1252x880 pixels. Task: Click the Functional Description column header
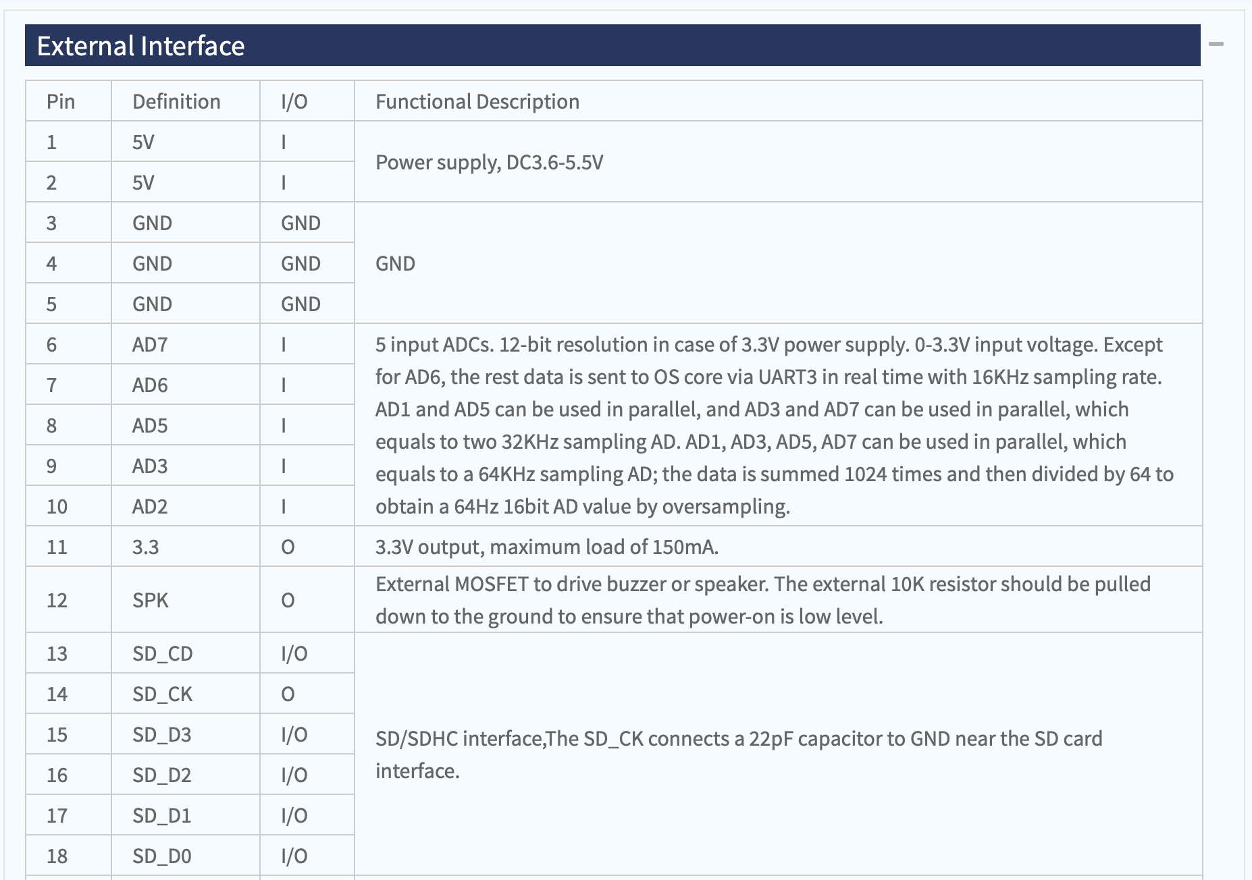778,101
